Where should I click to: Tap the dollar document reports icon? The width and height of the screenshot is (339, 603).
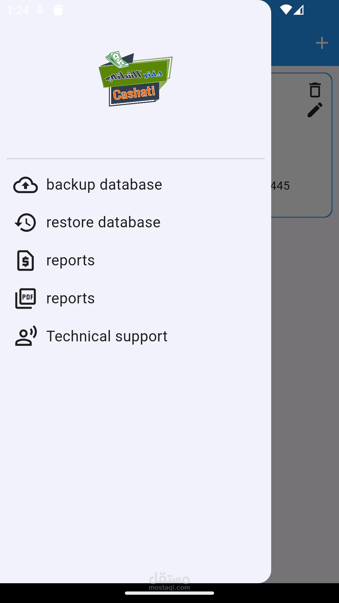[x=25, y=260]
